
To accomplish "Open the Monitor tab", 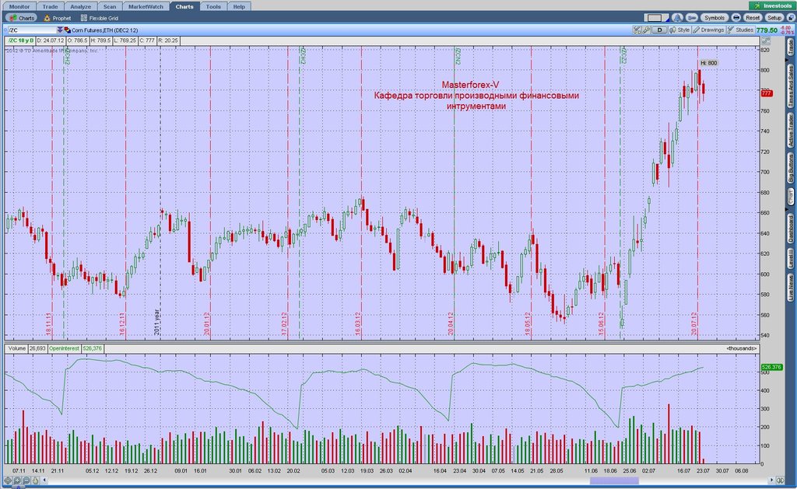I will (x=19, y=6).
